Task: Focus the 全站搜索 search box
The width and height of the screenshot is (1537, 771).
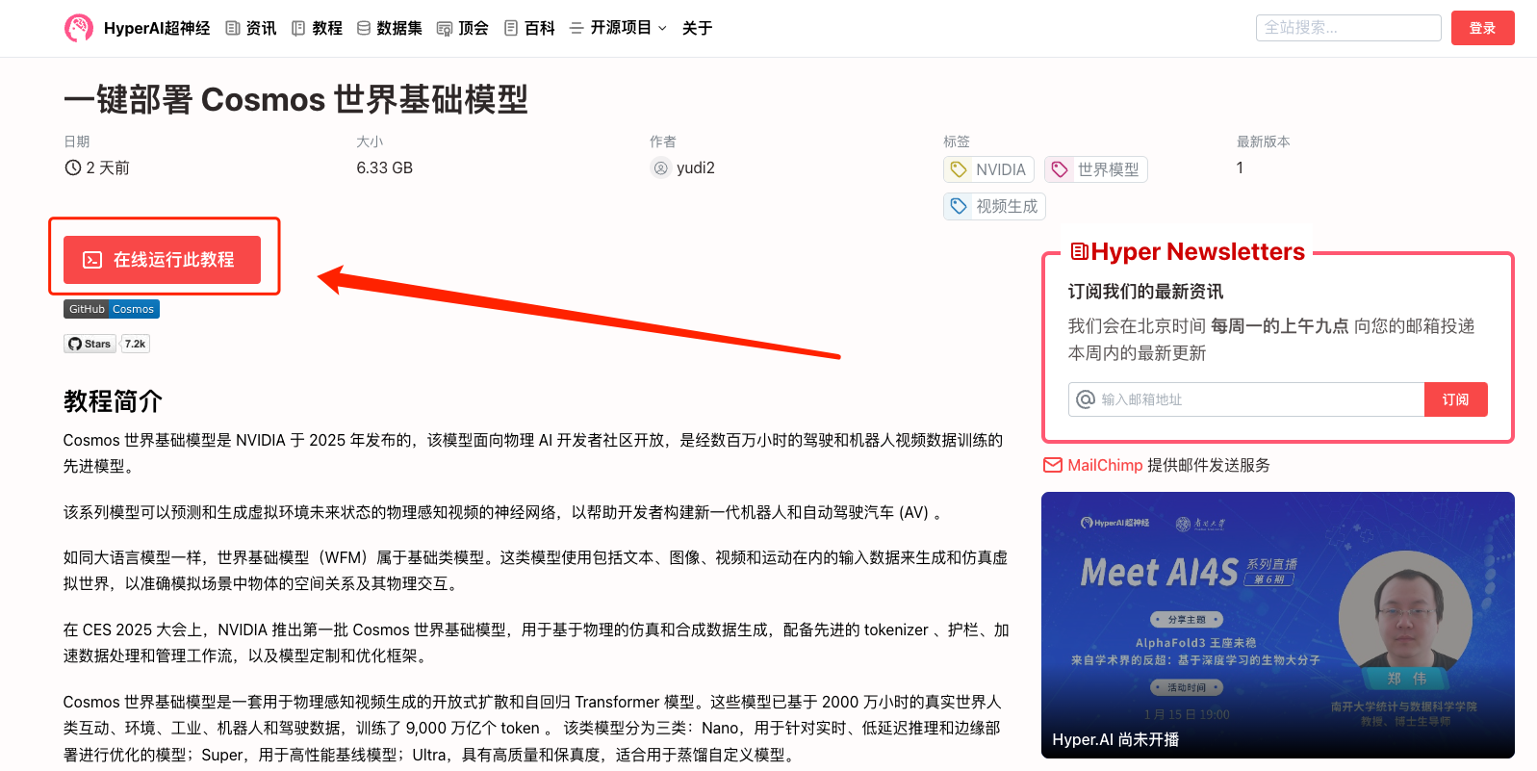Action: click(1347, 28)
